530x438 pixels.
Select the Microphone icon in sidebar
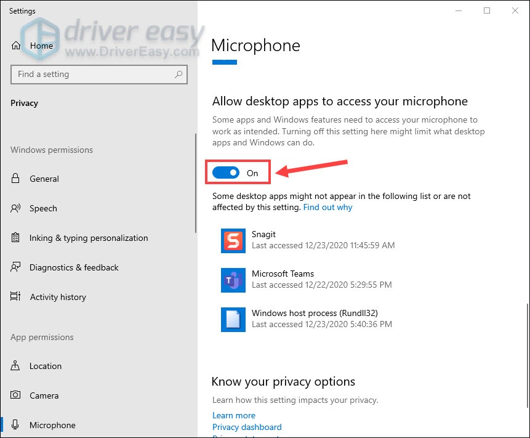[x=15, y=425]
